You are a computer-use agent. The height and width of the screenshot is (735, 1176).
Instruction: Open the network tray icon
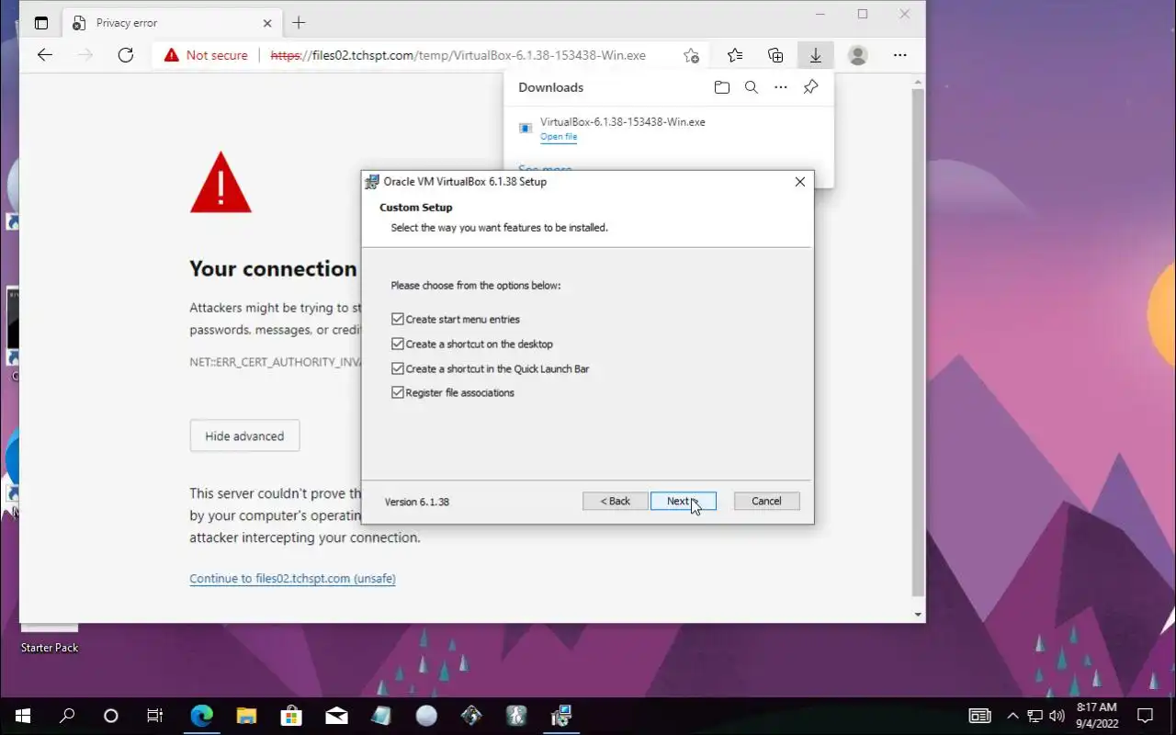click(1035, 716)
